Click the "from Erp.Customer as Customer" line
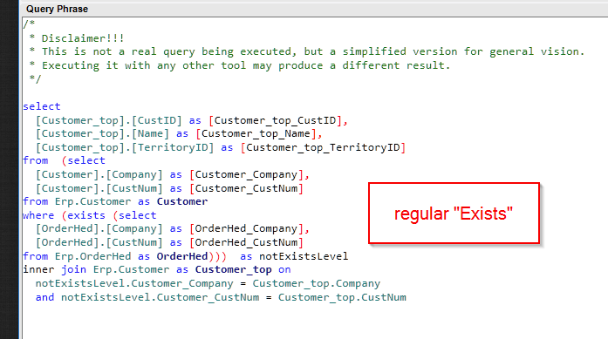Screen dimensions: 608x339 pyautogui.click(x=115, y=202)
